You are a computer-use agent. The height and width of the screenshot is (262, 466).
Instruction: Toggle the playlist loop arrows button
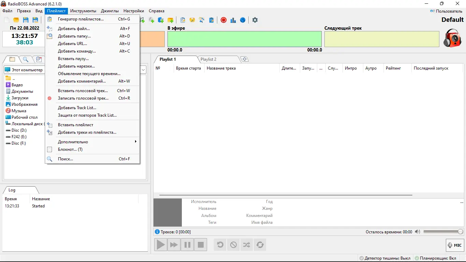pyautogui.click(x=260, y=245)
